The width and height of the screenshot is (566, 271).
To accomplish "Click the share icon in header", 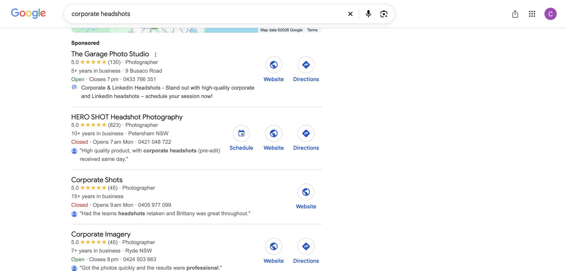I will click(x=515, y=14).
